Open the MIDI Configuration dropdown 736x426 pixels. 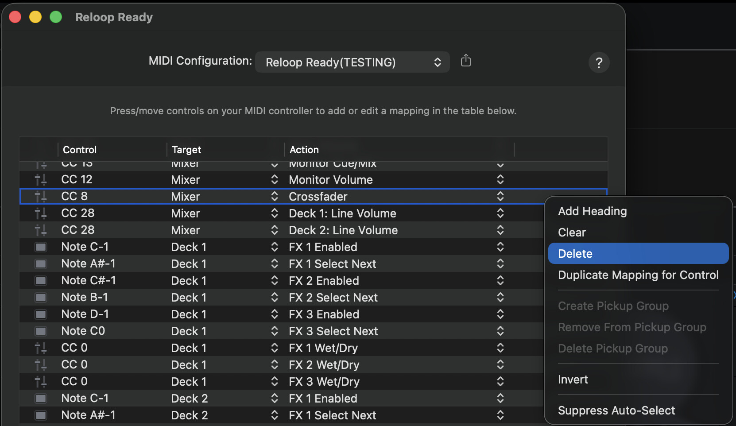353,62
